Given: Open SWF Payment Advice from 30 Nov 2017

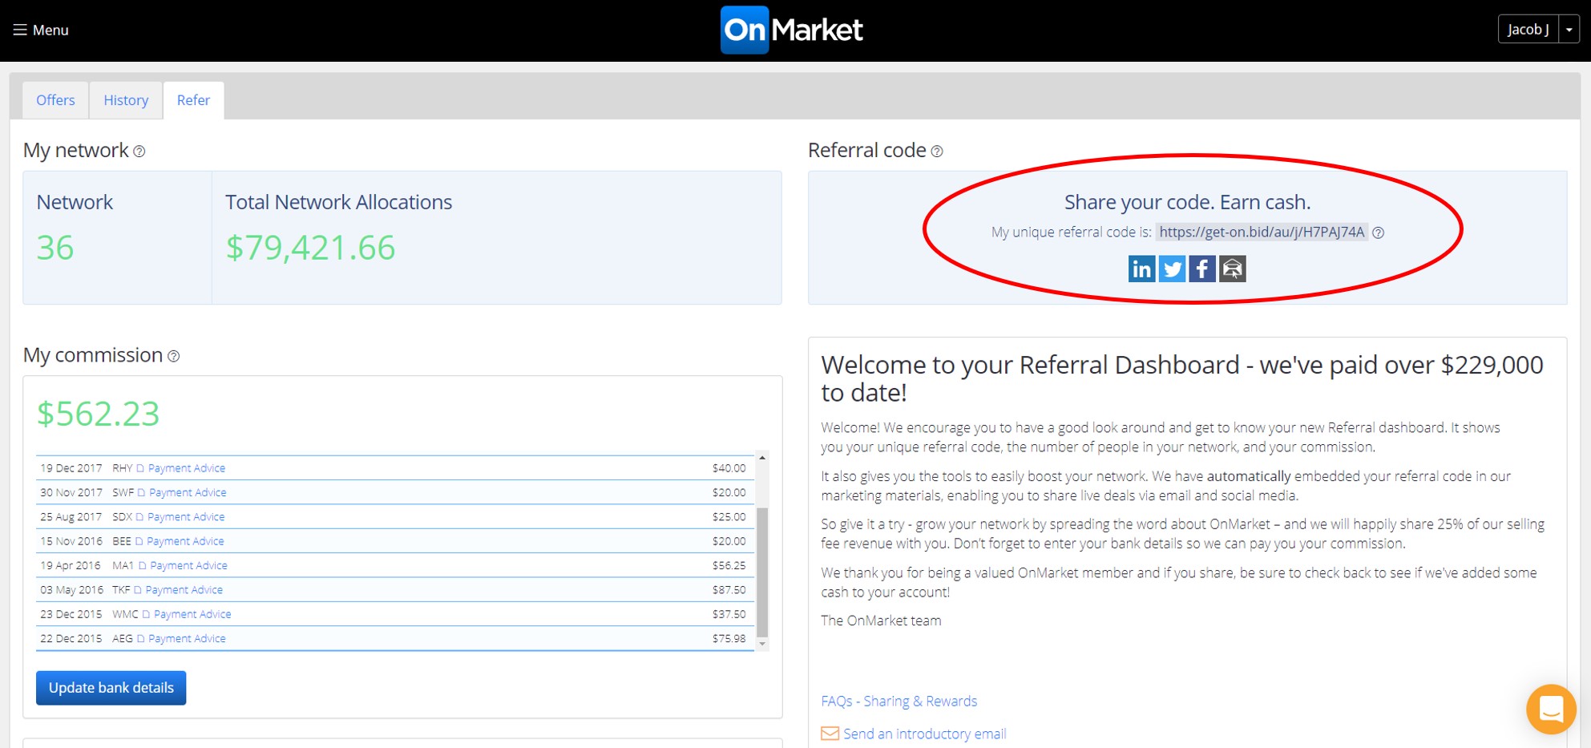Looking at the screenshot, I should [188, 492].
